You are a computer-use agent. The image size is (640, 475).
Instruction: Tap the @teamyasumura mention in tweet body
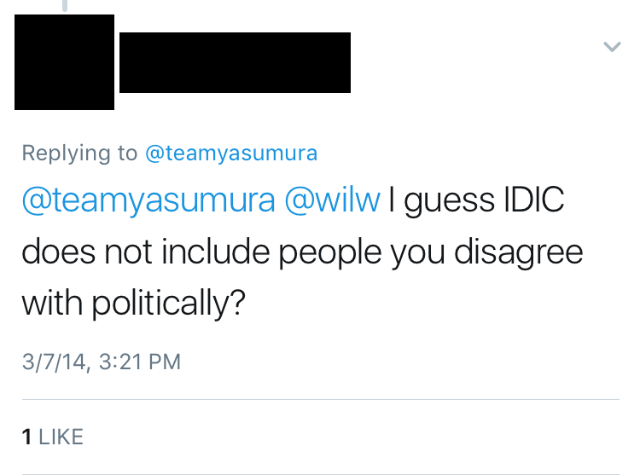pyautogui.click(x=148, y=200)
